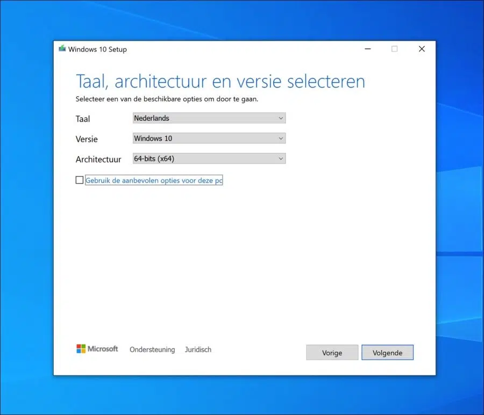Click the 'Versie' field label
Viewport: 484px width, 415px height.
(x=87, y=139)
